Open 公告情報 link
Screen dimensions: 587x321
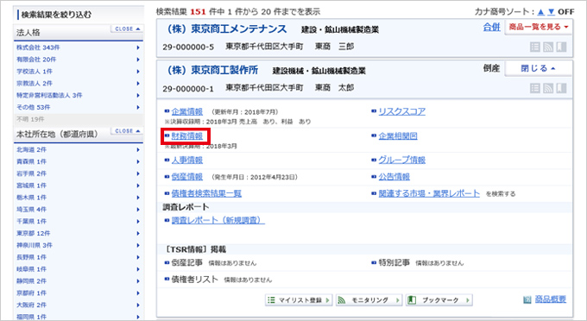point(394,177)
